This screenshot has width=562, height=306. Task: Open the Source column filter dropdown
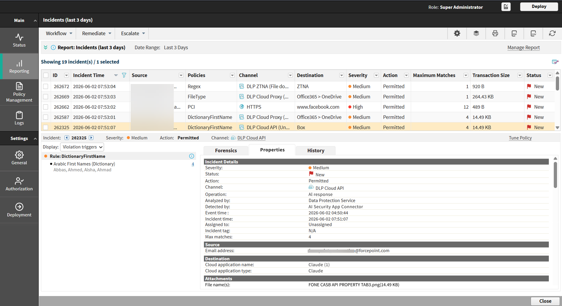(x=181, y=75)
